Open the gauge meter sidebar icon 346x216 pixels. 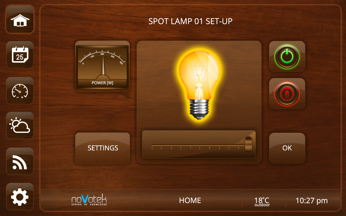20,91
